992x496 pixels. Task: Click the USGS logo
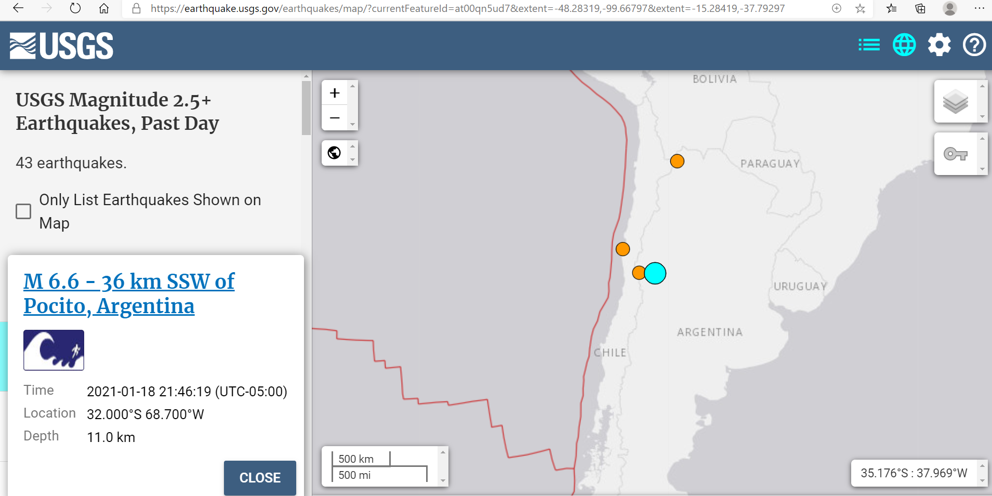pos(61,46)
